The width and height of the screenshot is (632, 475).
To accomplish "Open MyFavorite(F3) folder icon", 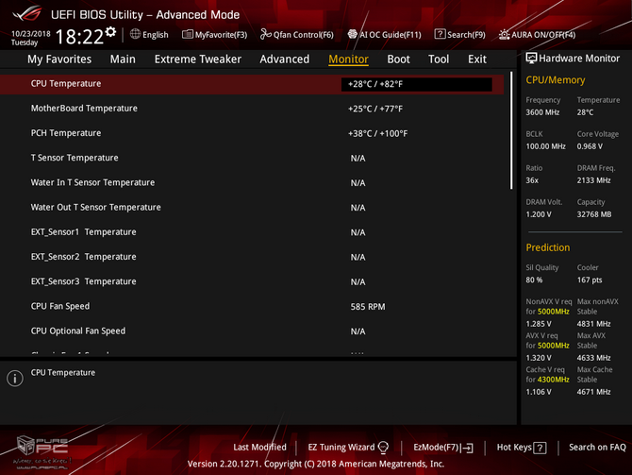I will (x=188, y=34).
